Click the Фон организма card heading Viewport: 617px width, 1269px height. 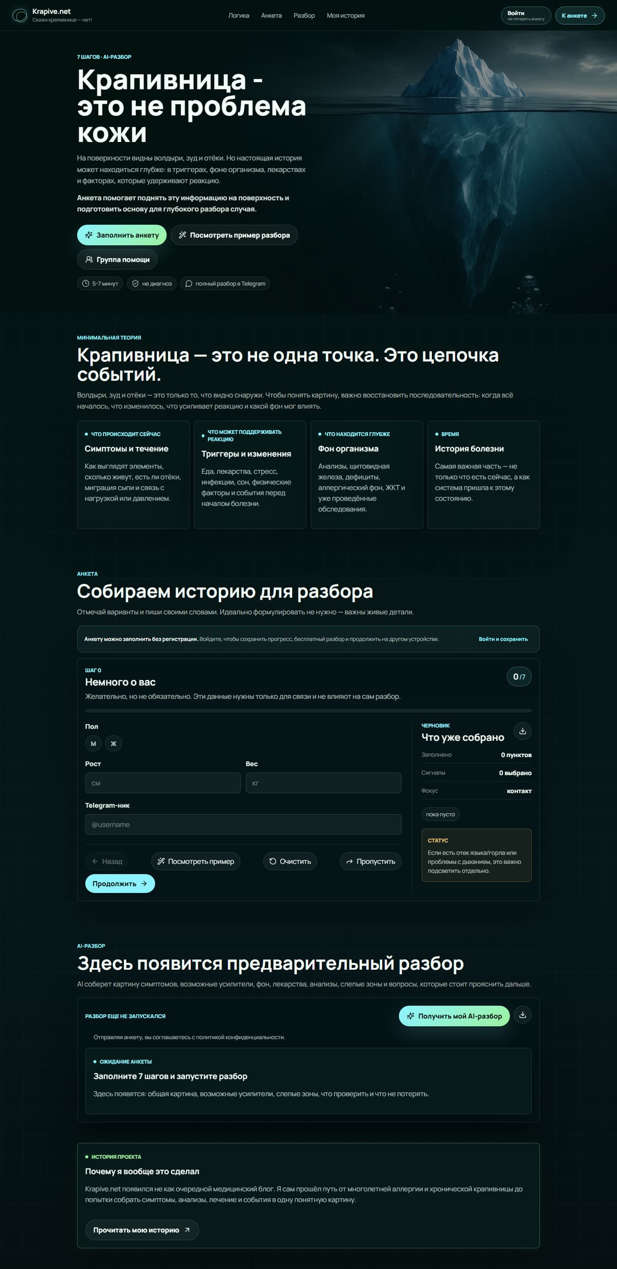pos(348,449)
